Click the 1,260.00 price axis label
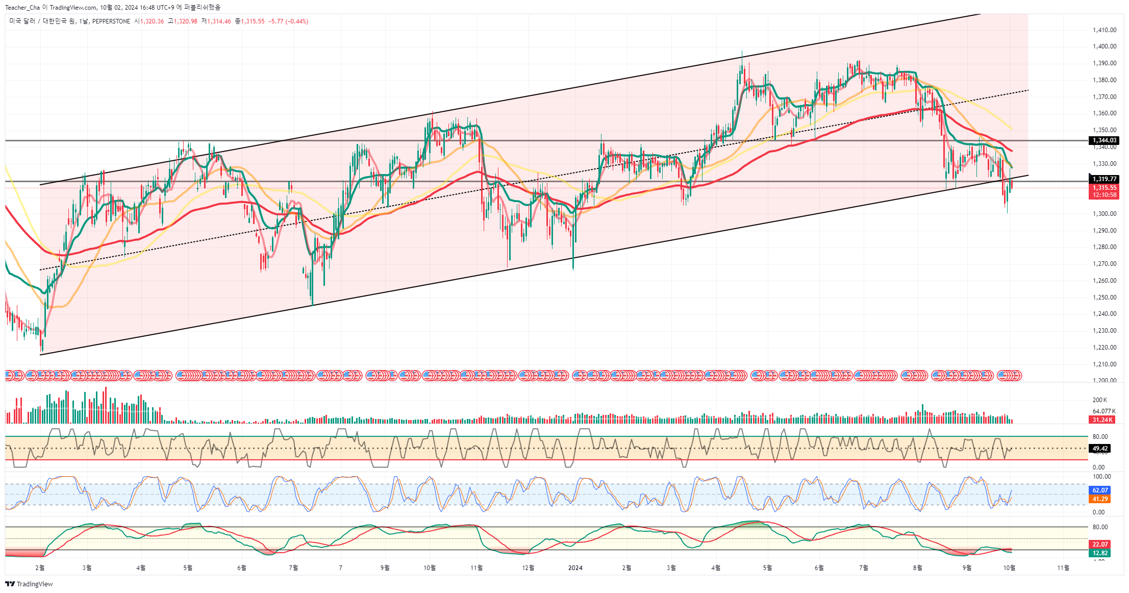The width and height of the screenshot is (1129, 593). [1105, 281]
